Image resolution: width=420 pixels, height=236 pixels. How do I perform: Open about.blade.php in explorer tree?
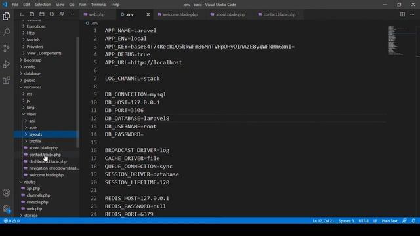[43, 148]
